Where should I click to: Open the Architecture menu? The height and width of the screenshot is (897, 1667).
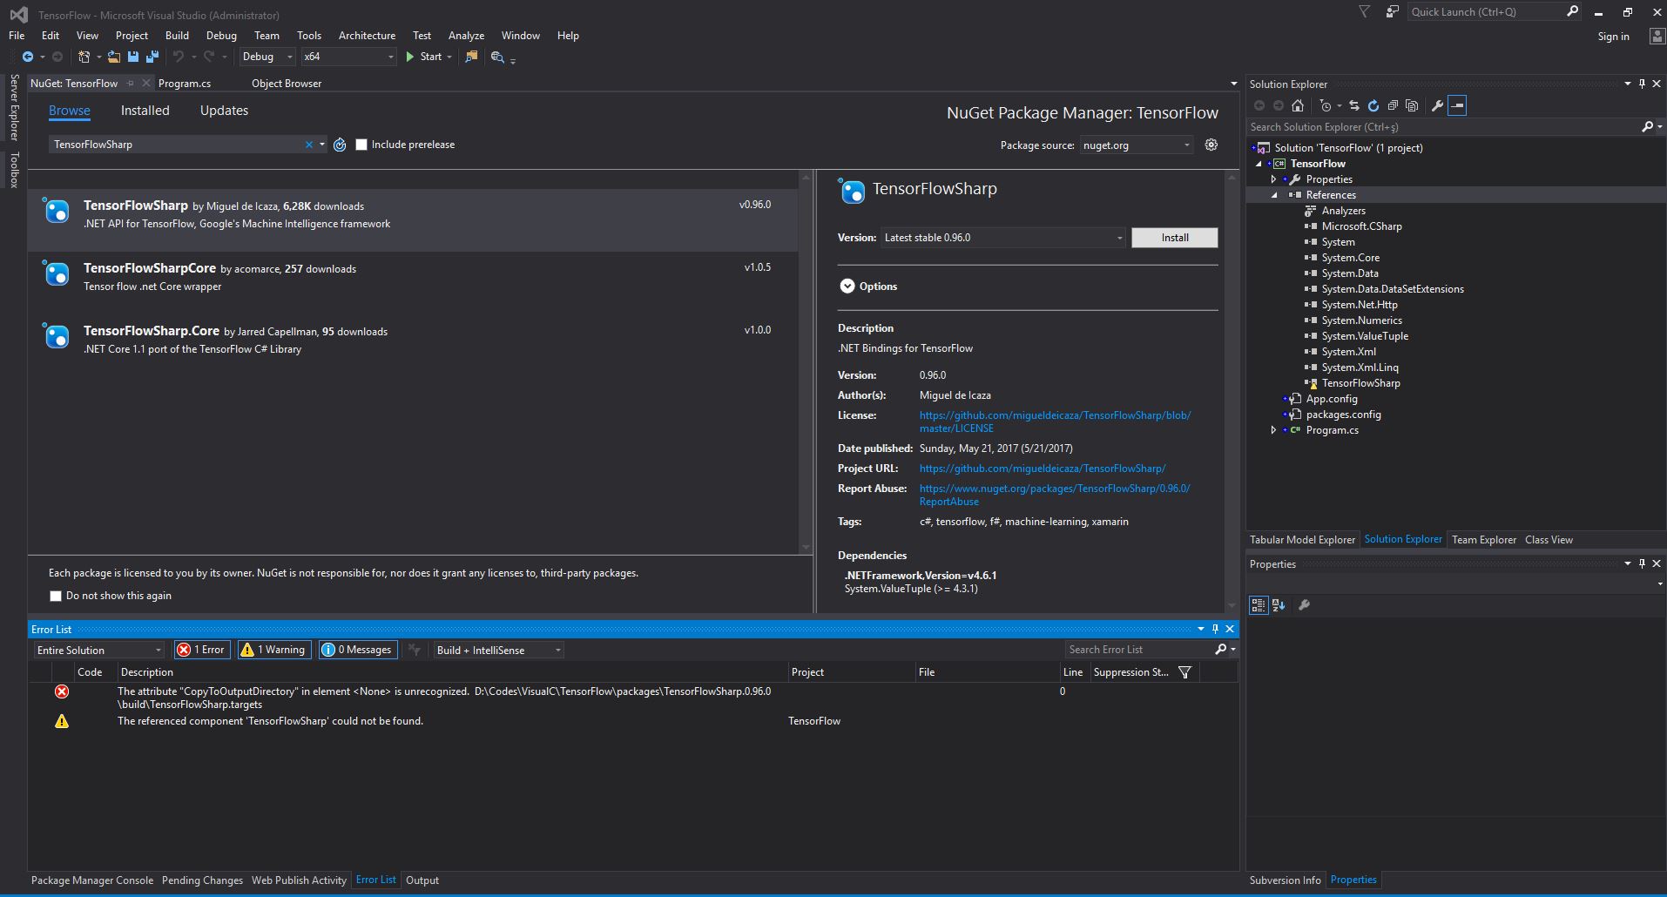(367, 36)
